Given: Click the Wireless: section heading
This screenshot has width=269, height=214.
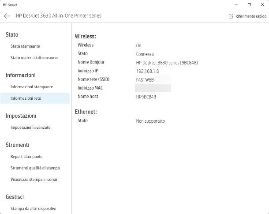Looking at the screenshot, I should coord(85,36).
